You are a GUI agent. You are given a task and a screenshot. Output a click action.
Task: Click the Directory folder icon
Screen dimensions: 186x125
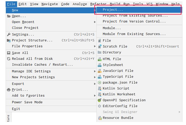coord(100,52)
